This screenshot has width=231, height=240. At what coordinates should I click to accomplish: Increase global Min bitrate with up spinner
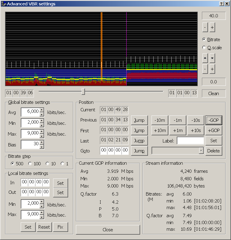pos(42,121)
